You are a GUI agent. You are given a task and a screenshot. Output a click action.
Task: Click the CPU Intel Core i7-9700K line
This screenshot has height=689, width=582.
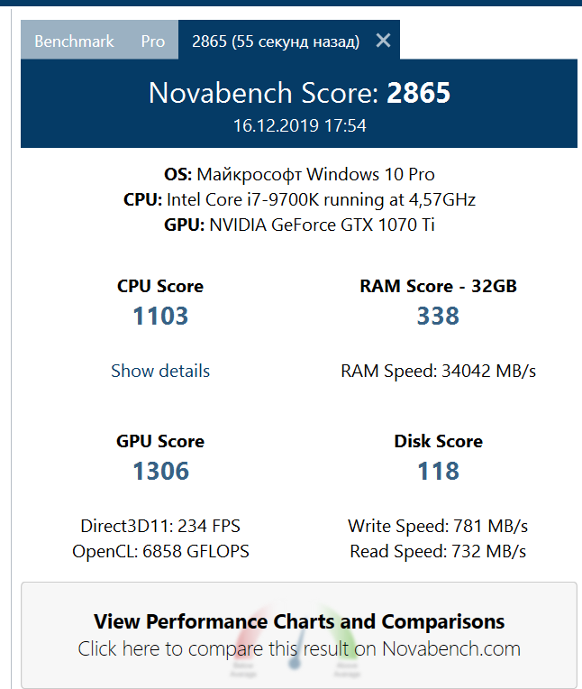(299, 199)
